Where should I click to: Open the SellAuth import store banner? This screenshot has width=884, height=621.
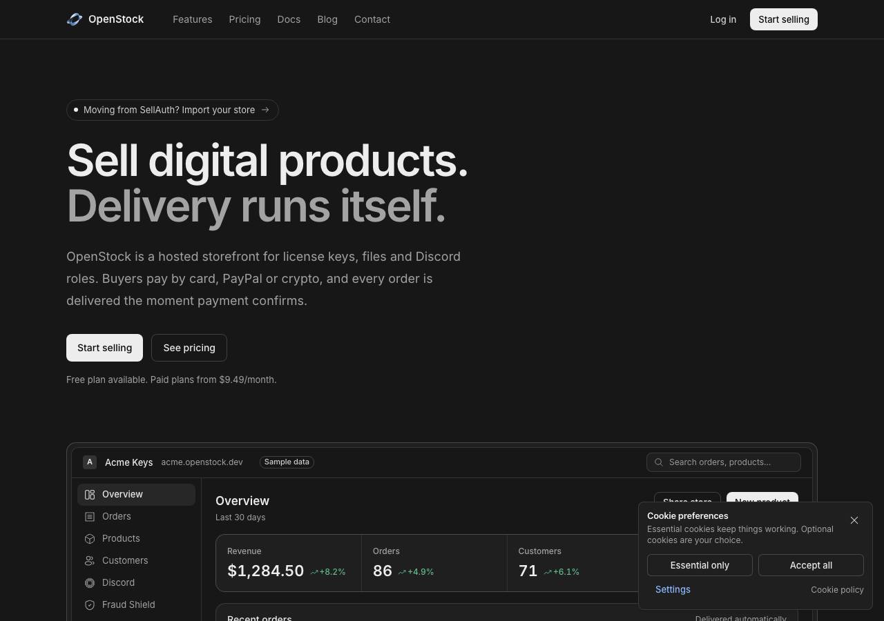point(173,110)
